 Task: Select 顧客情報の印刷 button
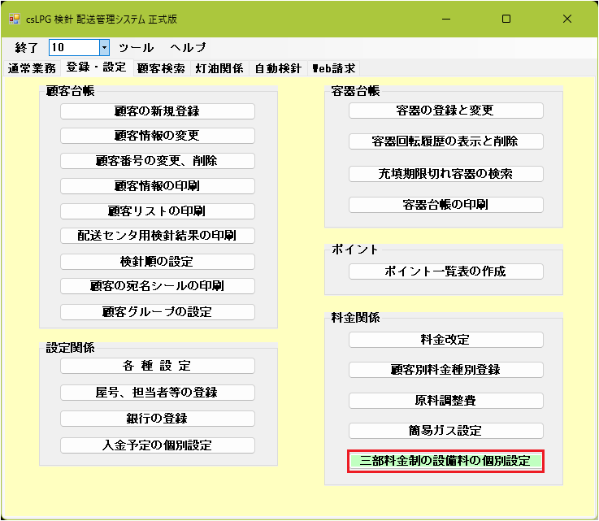pyautogui.click(x=158, y=186)
